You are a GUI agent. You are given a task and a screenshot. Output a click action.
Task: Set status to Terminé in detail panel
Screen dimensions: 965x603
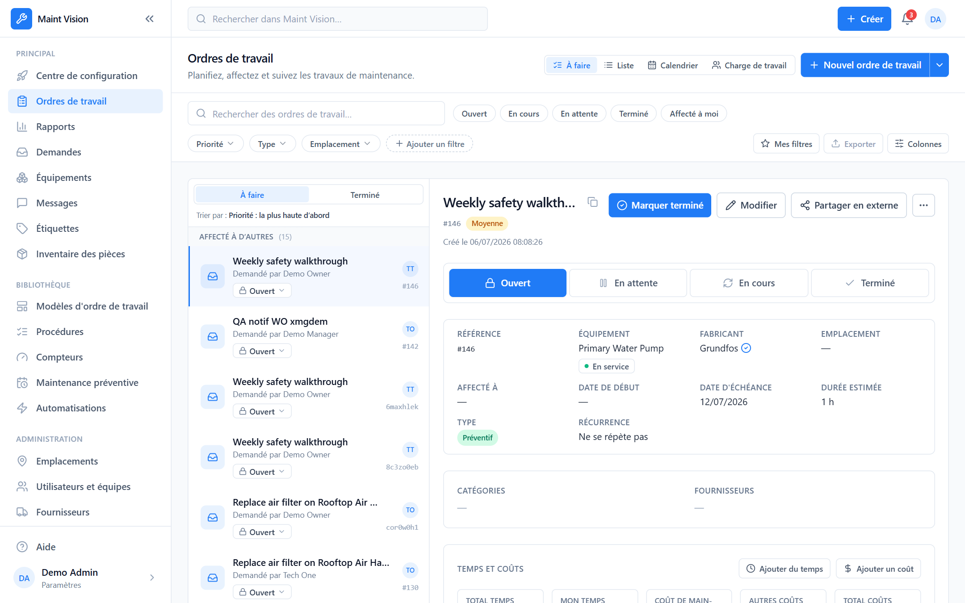[870, 283]
